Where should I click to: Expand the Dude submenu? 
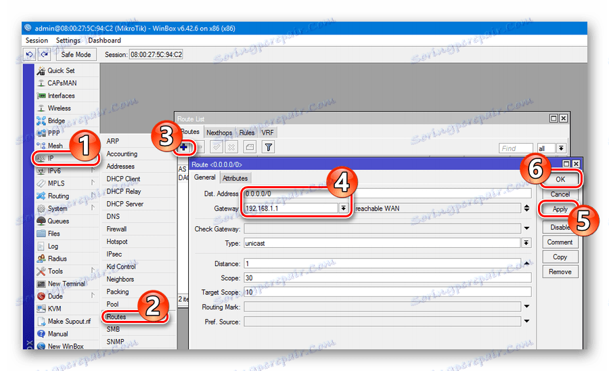tap(67, 296)
